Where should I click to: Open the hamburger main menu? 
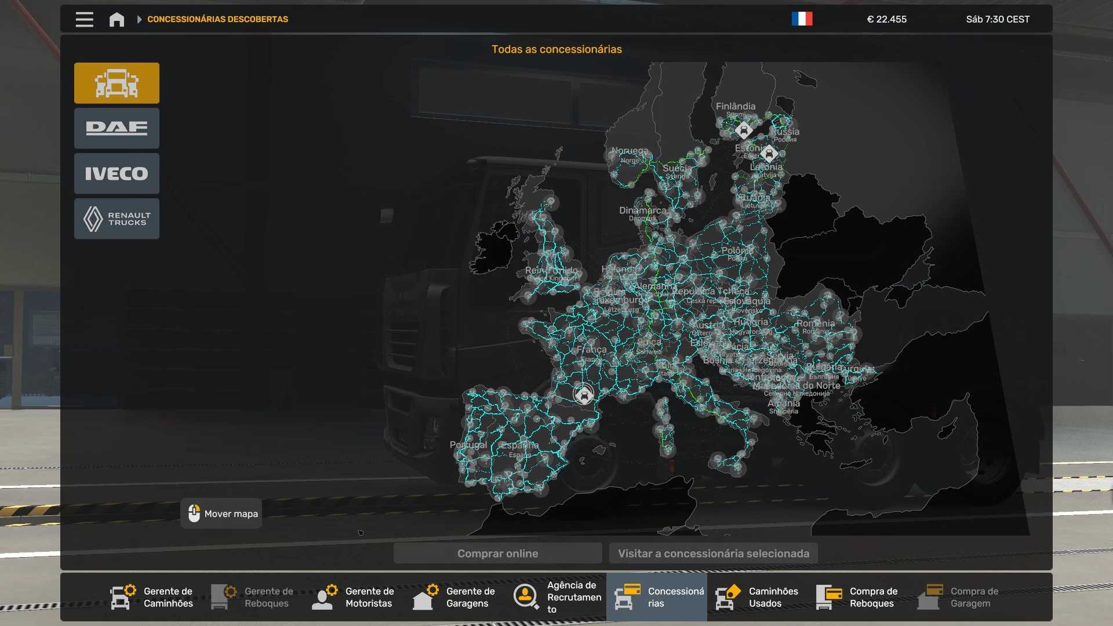[x=84, y=19]
